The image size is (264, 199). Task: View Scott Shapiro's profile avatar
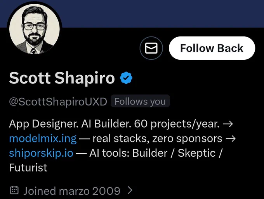tap(34, 29)
